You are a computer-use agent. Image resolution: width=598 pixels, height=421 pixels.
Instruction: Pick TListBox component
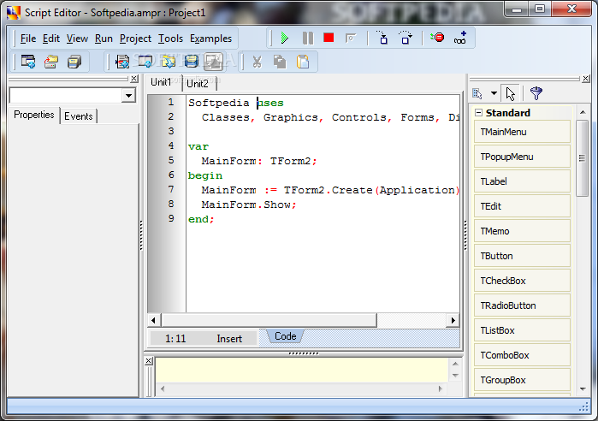(x=522, y=330)
